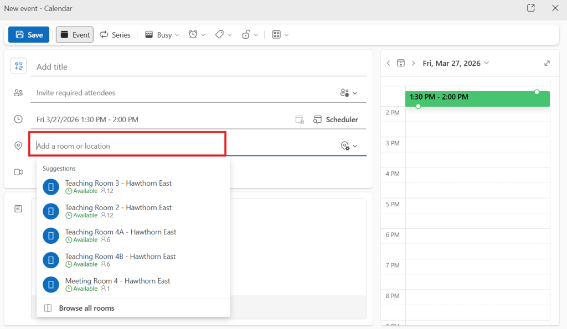
Task: Expand the calendar pane with arrows icon
Action: point(547,63)
